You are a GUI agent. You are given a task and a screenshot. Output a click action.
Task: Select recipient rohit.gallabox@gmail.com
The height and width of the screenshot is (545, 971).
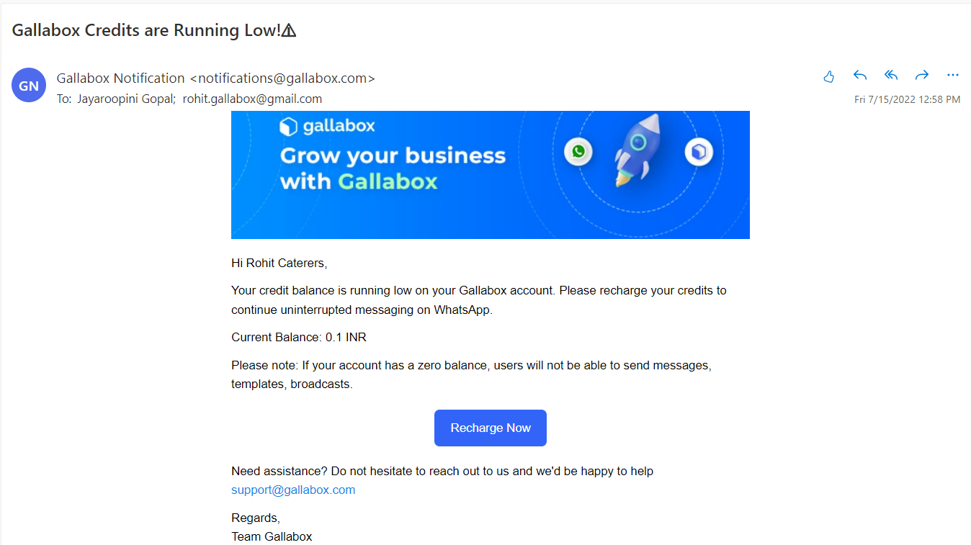[x=252, y=99]
